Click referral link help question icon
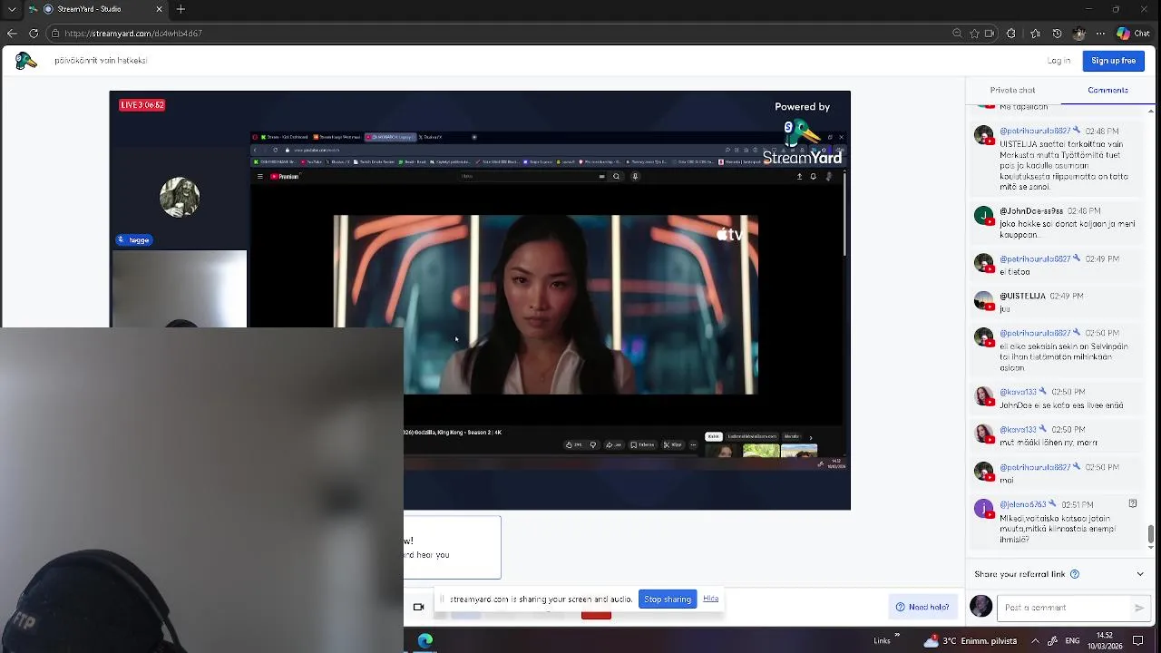Image resolution: width=1161 pixels, height=653 pixels. pos(1075,574)
